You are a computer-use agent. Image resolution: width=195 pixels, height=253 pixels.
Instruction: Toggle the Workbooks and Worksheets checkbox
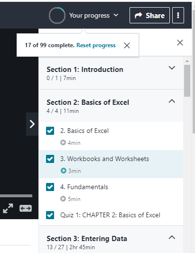pos(50,159)
